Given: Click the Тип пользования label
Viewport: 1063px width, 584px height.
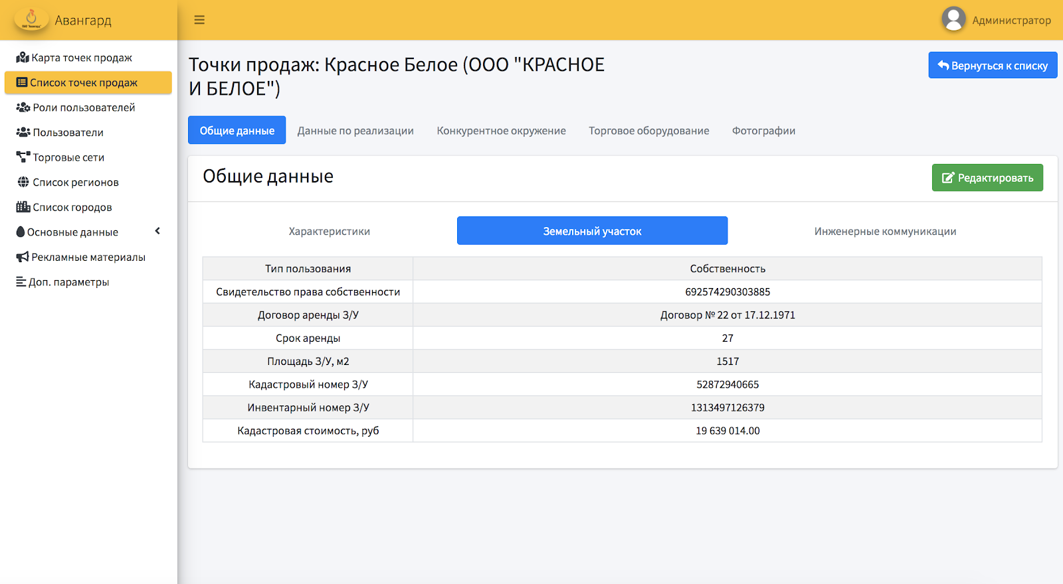Looking at the screenshot, I should (308, 269).
